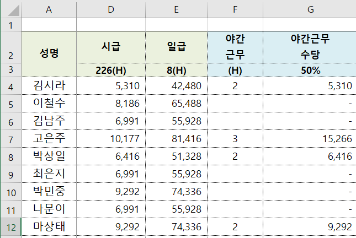
Task: Select empty cell A1
Action: click(x=49, y=25)
